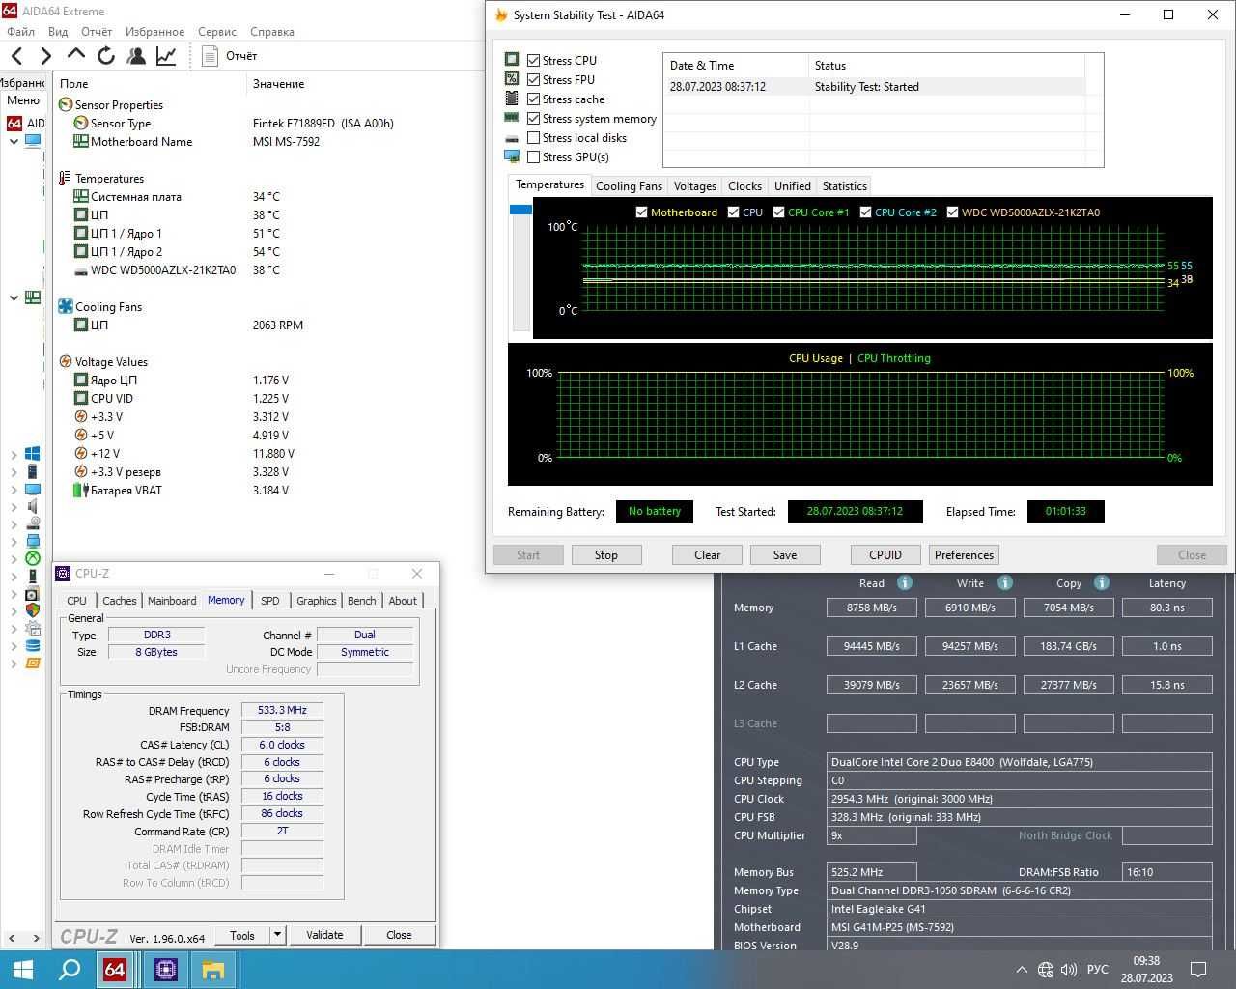1236x989 pixels.
Task: Uncheck Stress FPU
Action: [534, 79]
